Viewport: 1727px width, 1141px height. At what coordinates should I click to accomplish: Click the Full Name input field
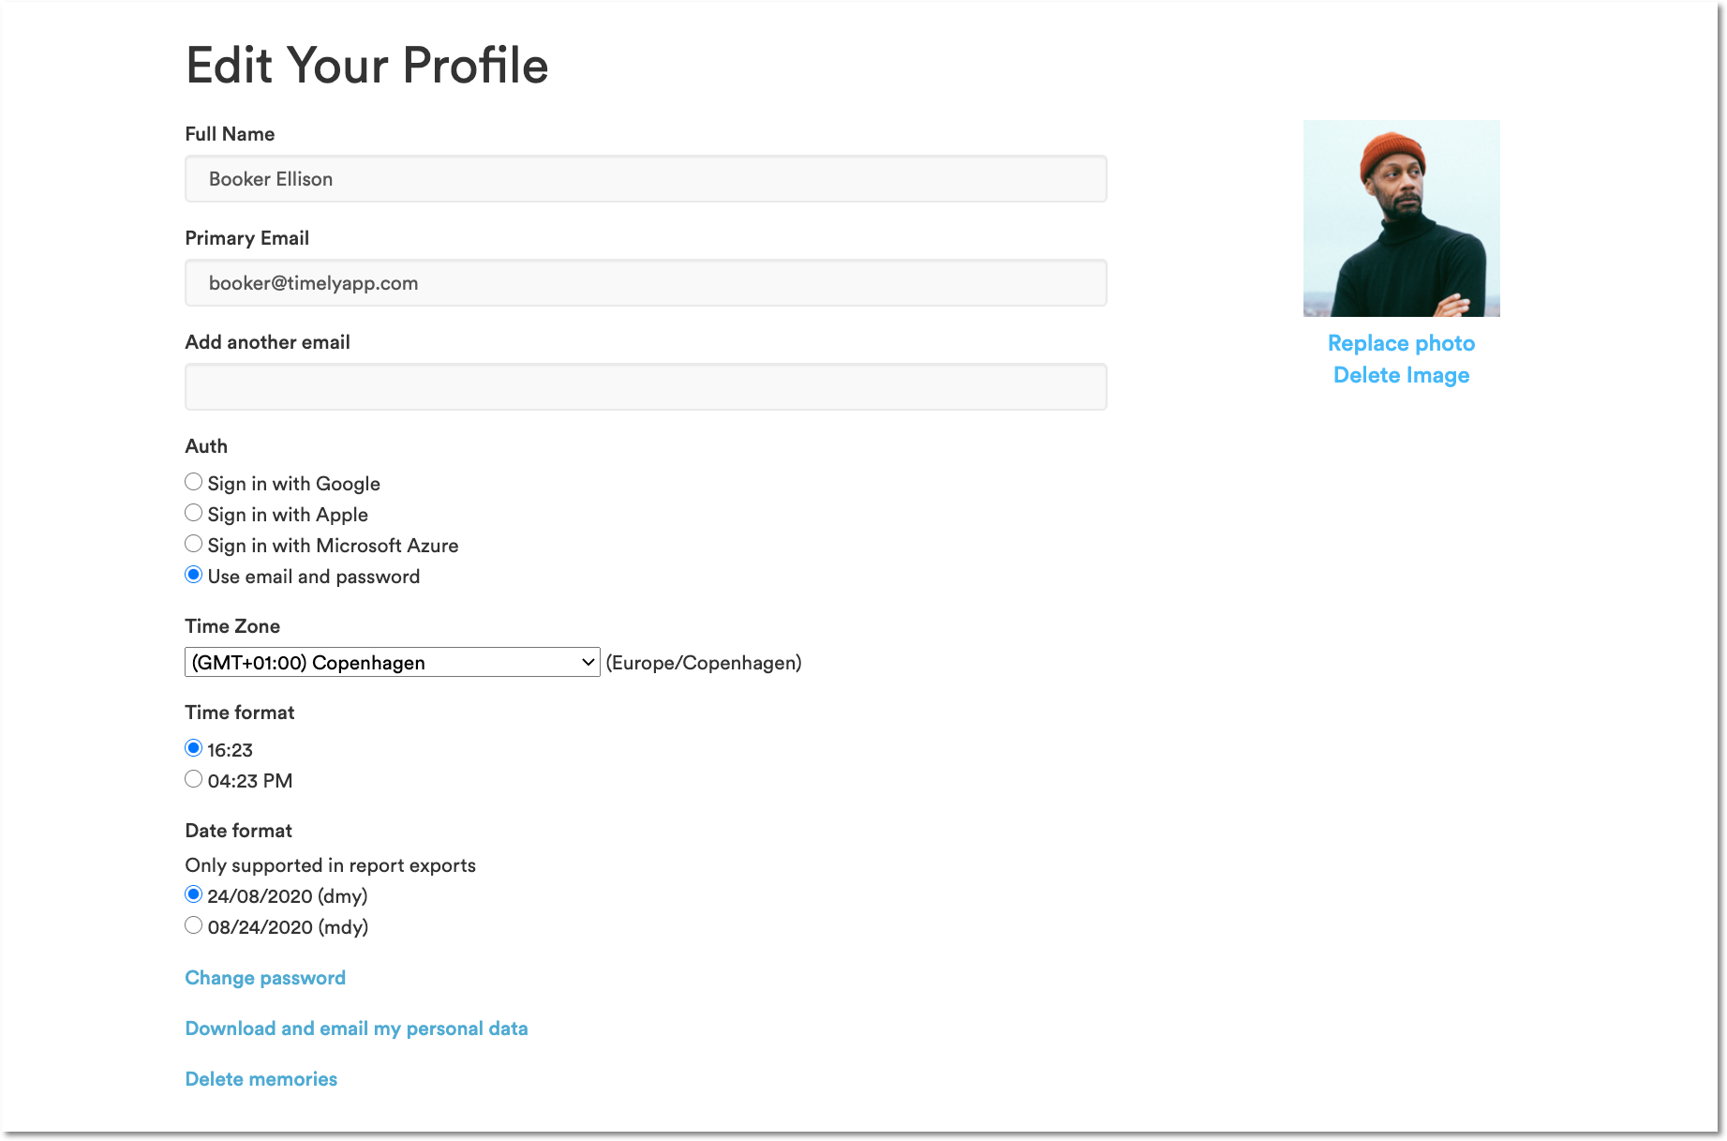tap(645, 178)
